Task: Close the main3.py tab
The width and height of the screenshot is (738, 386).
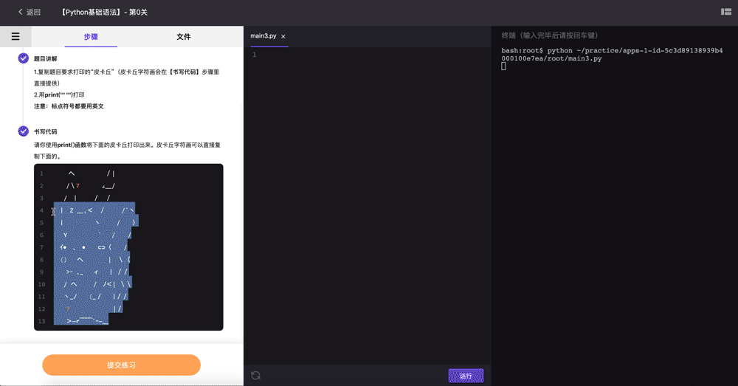Action: click(283, 36)
